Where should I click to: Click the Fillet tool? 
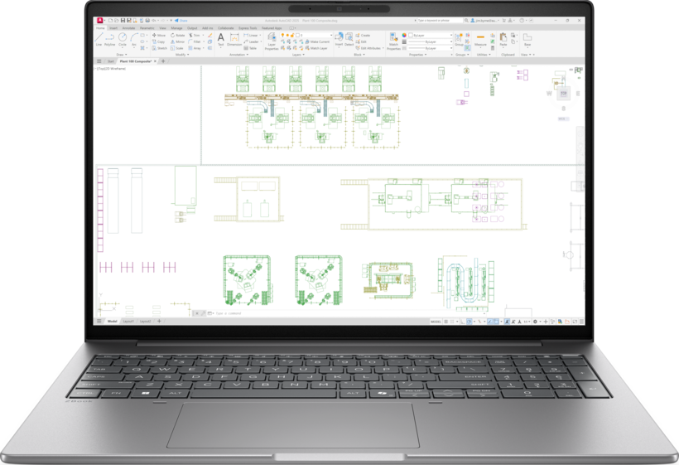click(x=195, y=41)
